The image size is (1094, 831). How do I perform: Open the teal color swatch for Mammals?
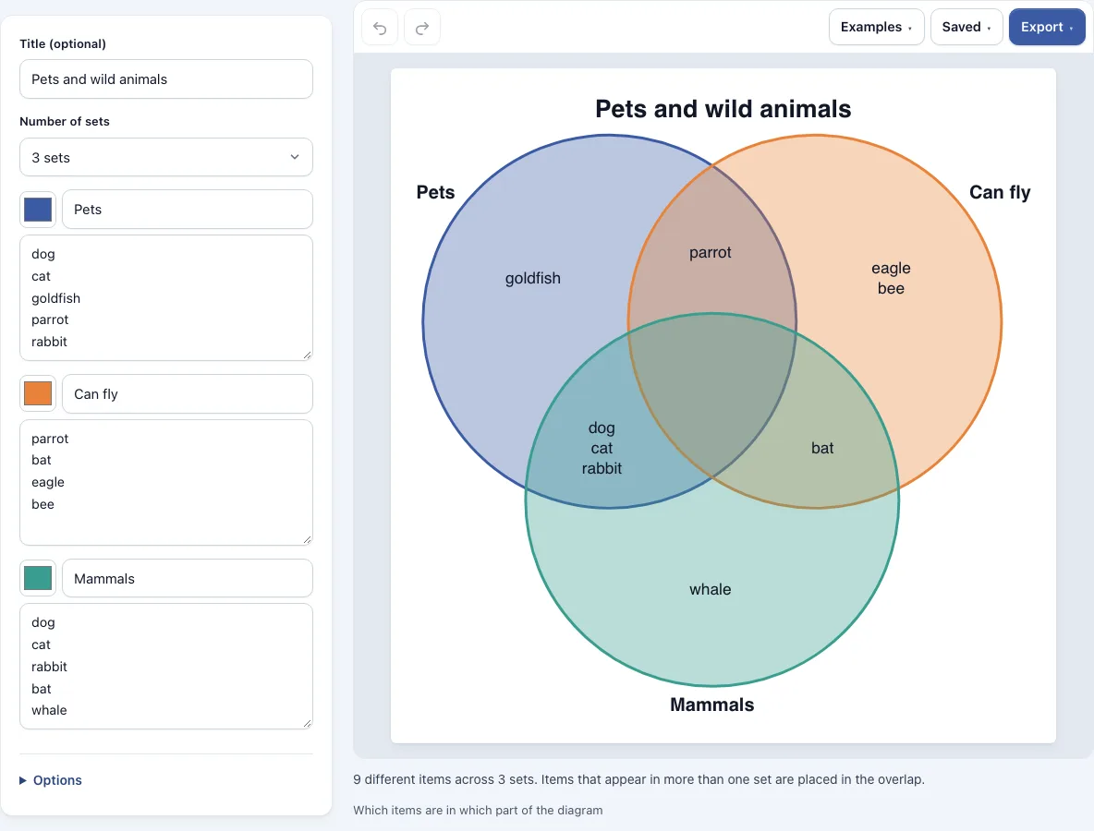click(x=38, y=578)
